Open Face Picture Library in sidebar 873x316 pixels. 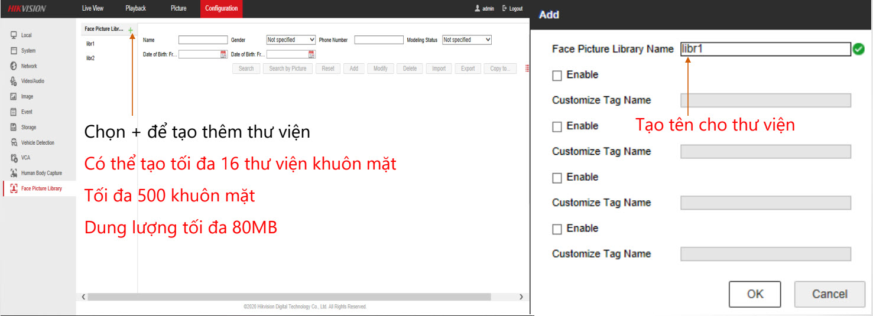coord(41,188)
